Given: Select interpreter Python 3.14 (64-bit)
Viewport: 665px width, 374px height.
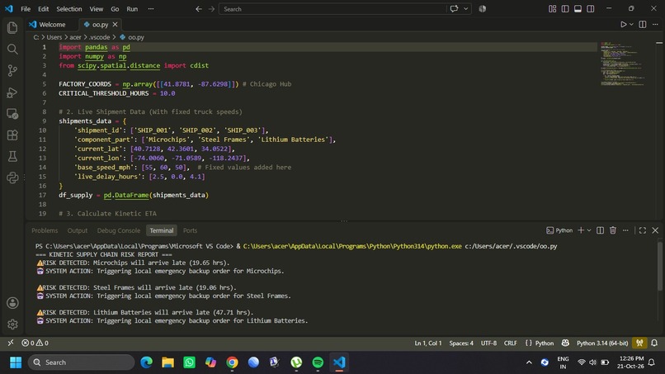Looking at the screenshot, I should [x=602, y=343].
